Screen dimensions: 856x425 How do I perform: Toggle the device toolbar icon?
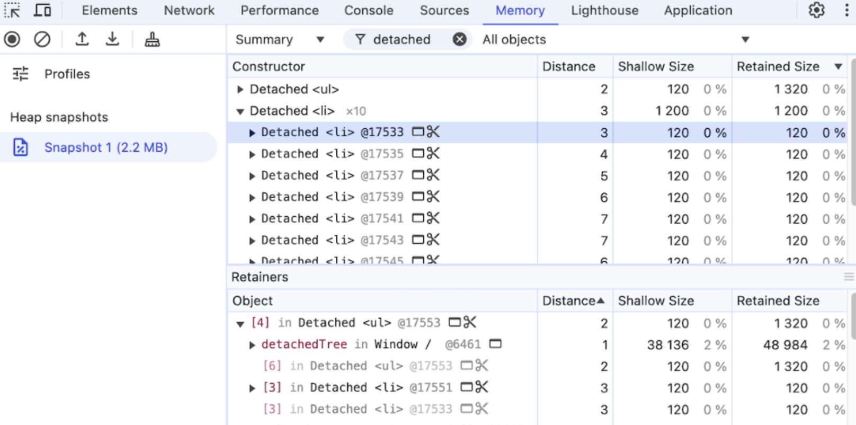(x=42, y=10)
